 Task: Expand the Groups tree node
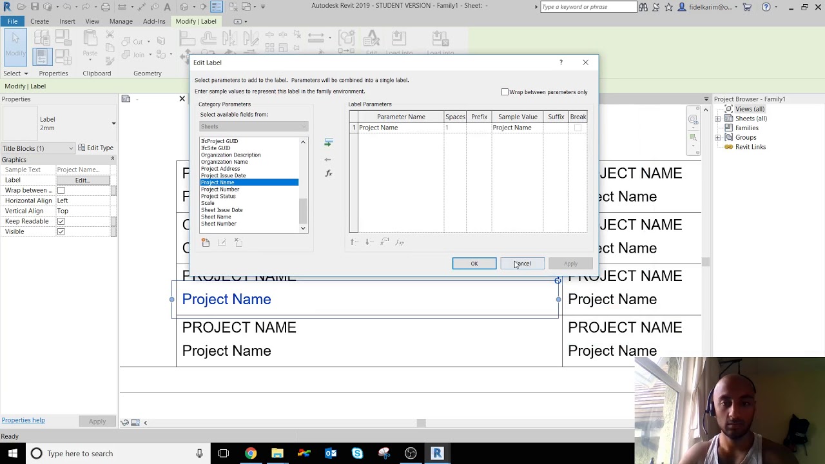[718, 137]
